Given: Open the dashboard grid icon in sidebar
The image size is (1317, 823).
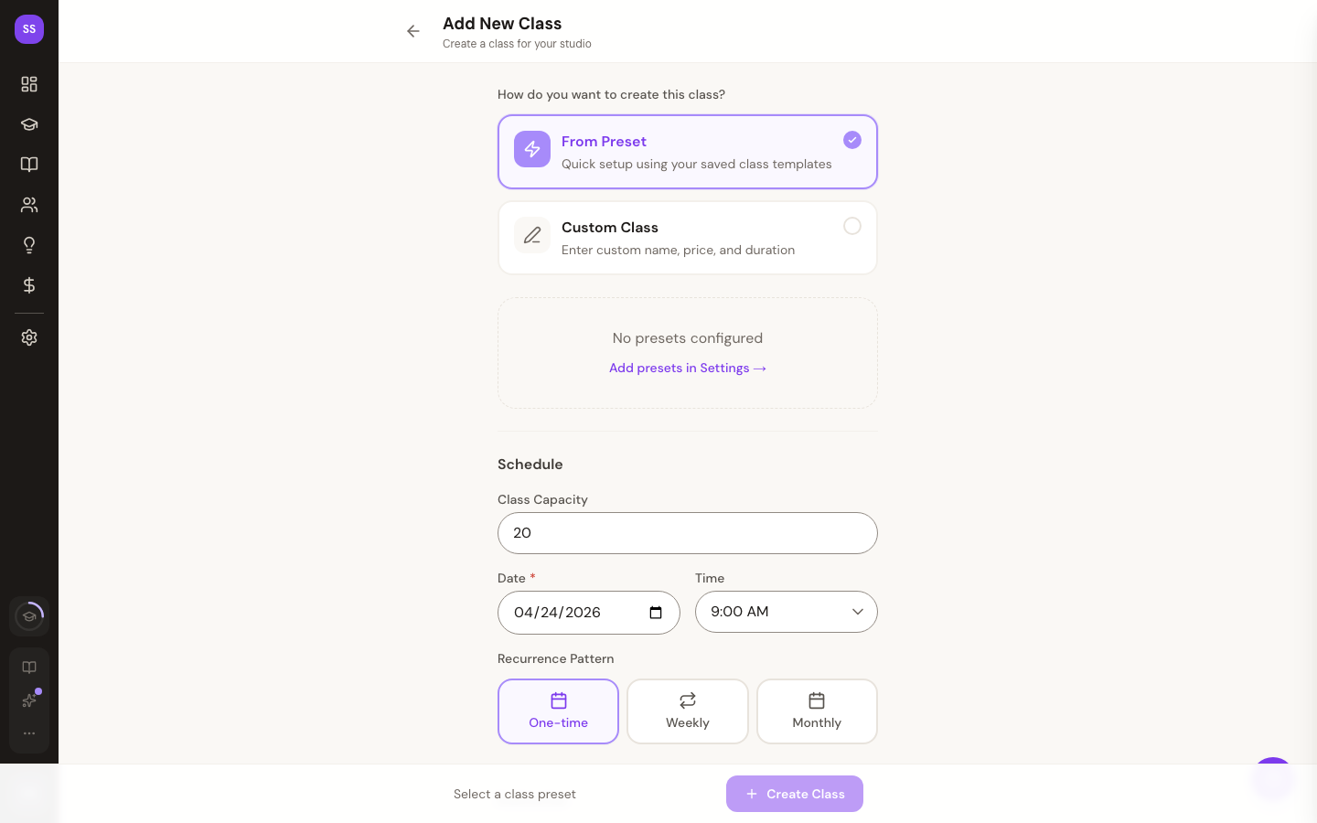Looking at the screenshot, I should coord(29,84).
